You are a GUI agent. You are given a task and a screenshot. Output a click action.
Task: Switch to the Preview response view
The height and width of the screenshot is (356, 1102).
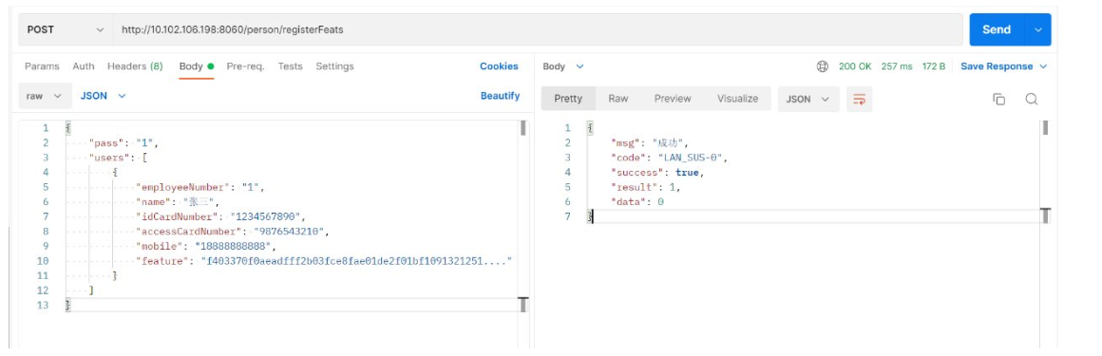pyautogui.click(x=673, y=99)
